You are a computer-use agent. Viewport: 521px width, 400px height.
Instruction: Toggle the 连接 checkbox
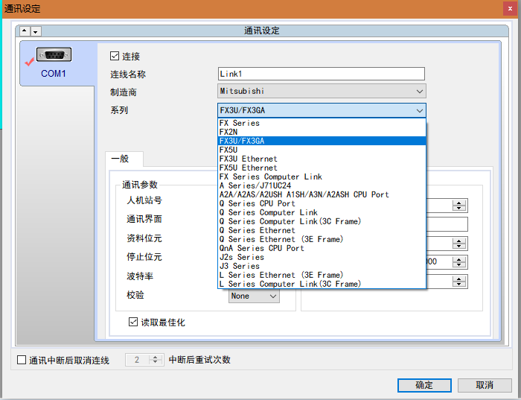[115, 56]
